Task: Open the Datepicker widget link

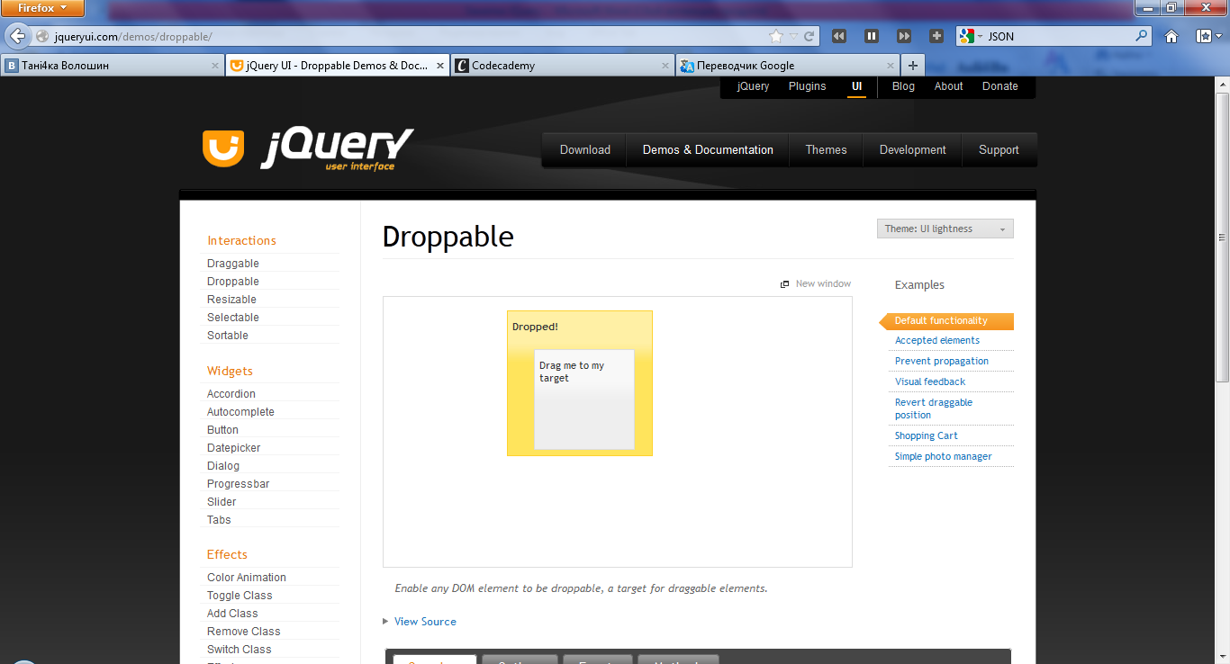Action: coord(234,448)
